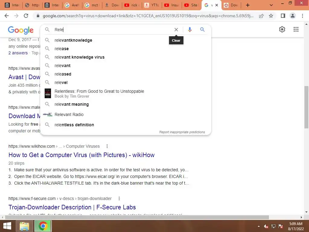Choose the relentless definition suggestion

126,125
